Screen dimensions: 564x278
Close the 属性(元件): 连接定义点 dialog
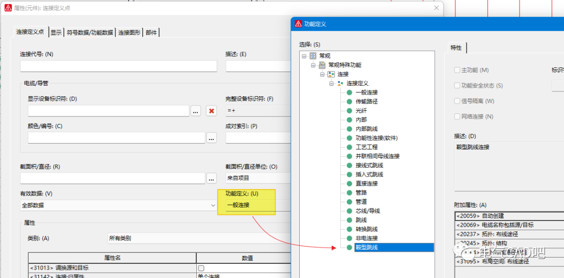436,8
